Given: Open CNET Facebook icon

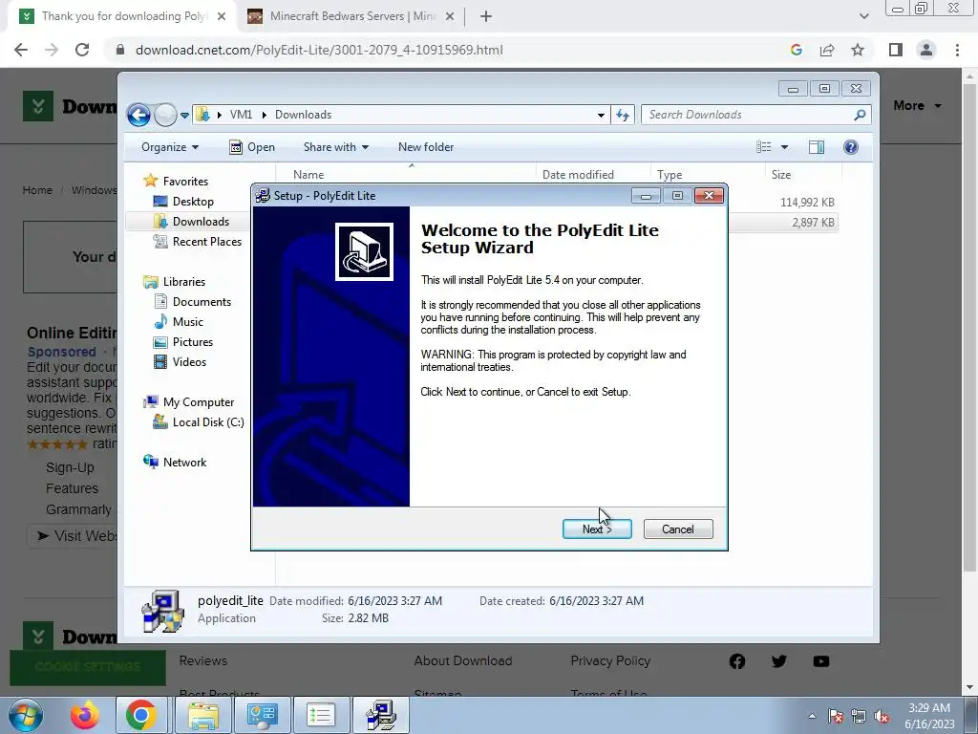Looking at the screenshot, I should [x=737, y=661].
